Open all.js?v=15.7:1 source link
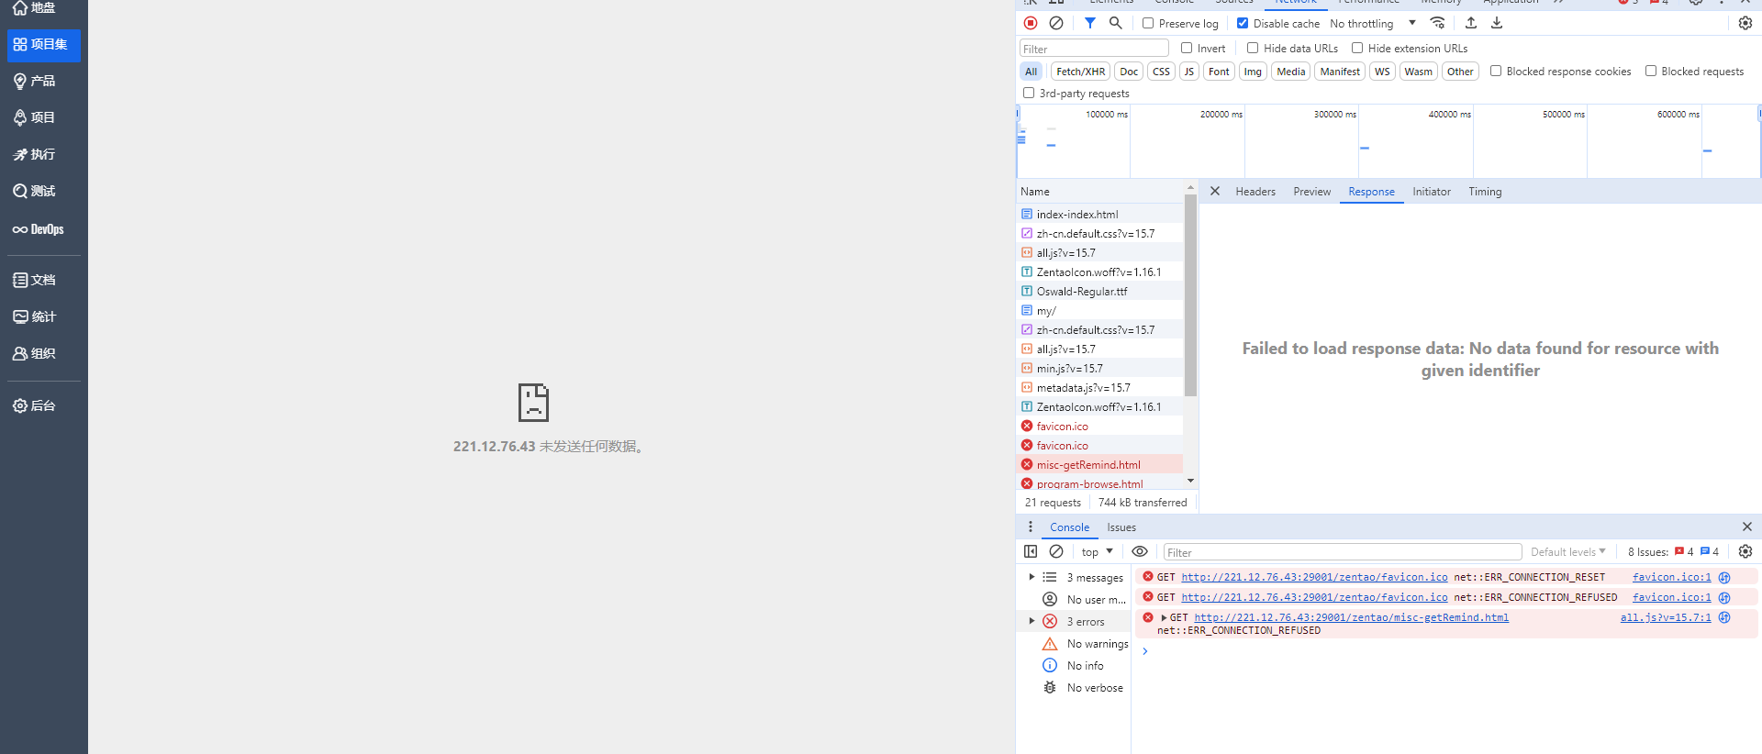Screen dimensions: 1762x754 tap(1666, 618)
